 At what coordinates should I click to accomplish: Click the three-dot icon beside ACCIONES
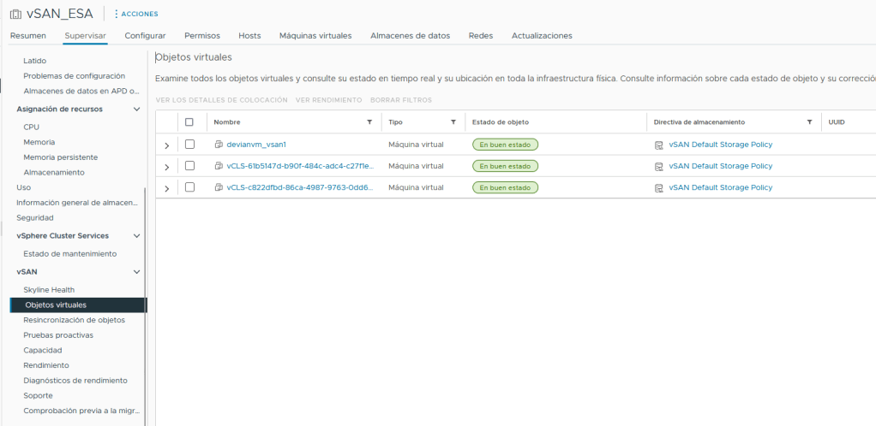(116, 14)
